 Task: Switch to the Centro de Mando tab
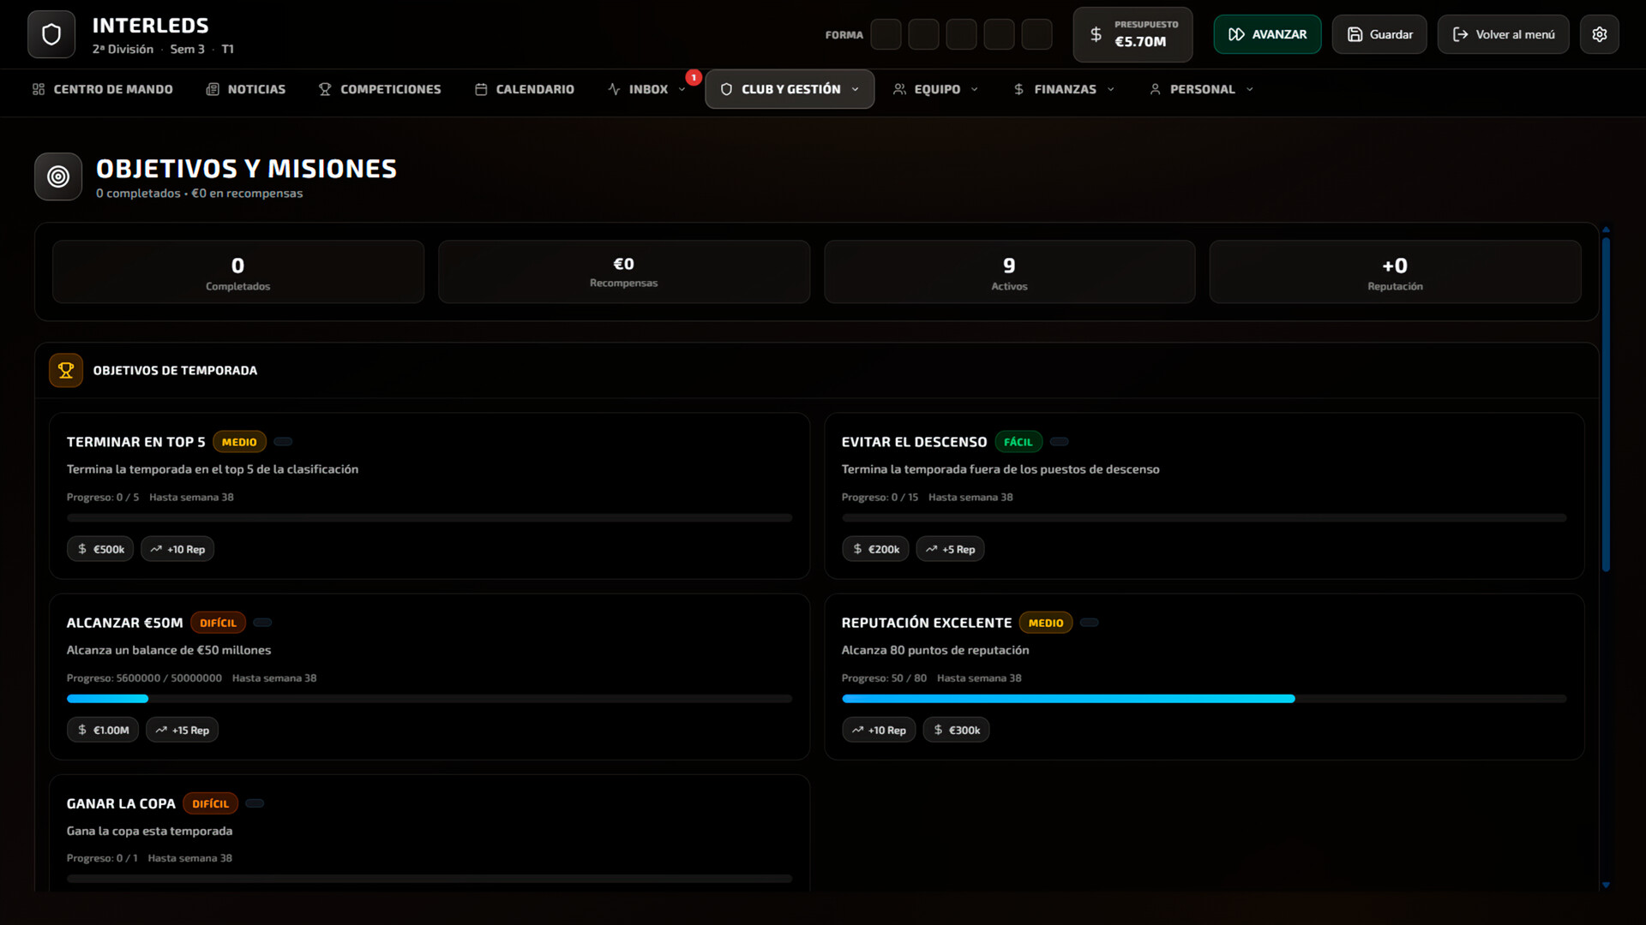pos(101,88)
